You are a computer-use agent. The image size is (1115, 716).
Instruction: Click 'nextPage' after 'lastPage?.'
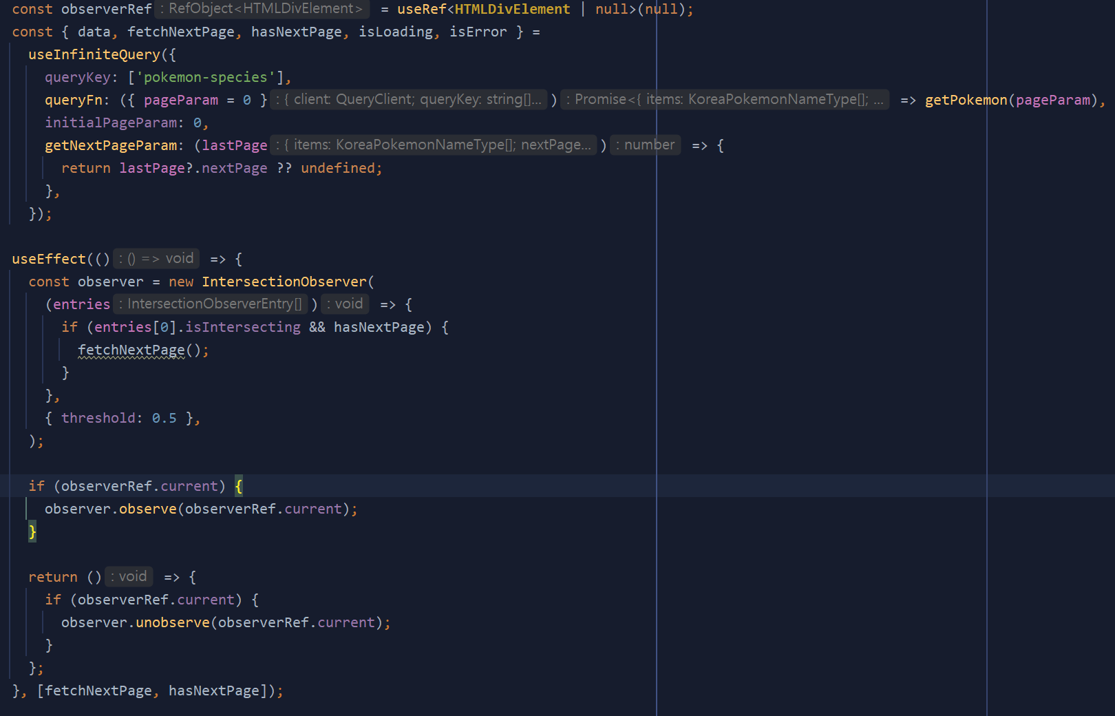pyautogui.click(x=235, y=168)
